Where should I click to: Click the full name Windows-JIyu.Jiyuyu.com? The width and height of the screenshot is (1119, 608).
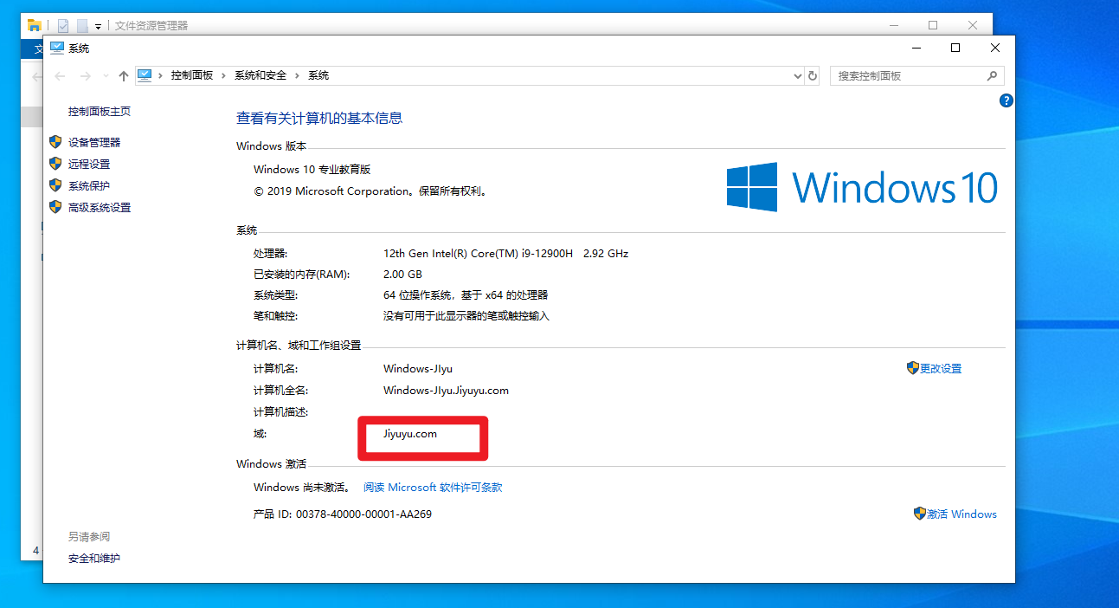pos(446,390)
